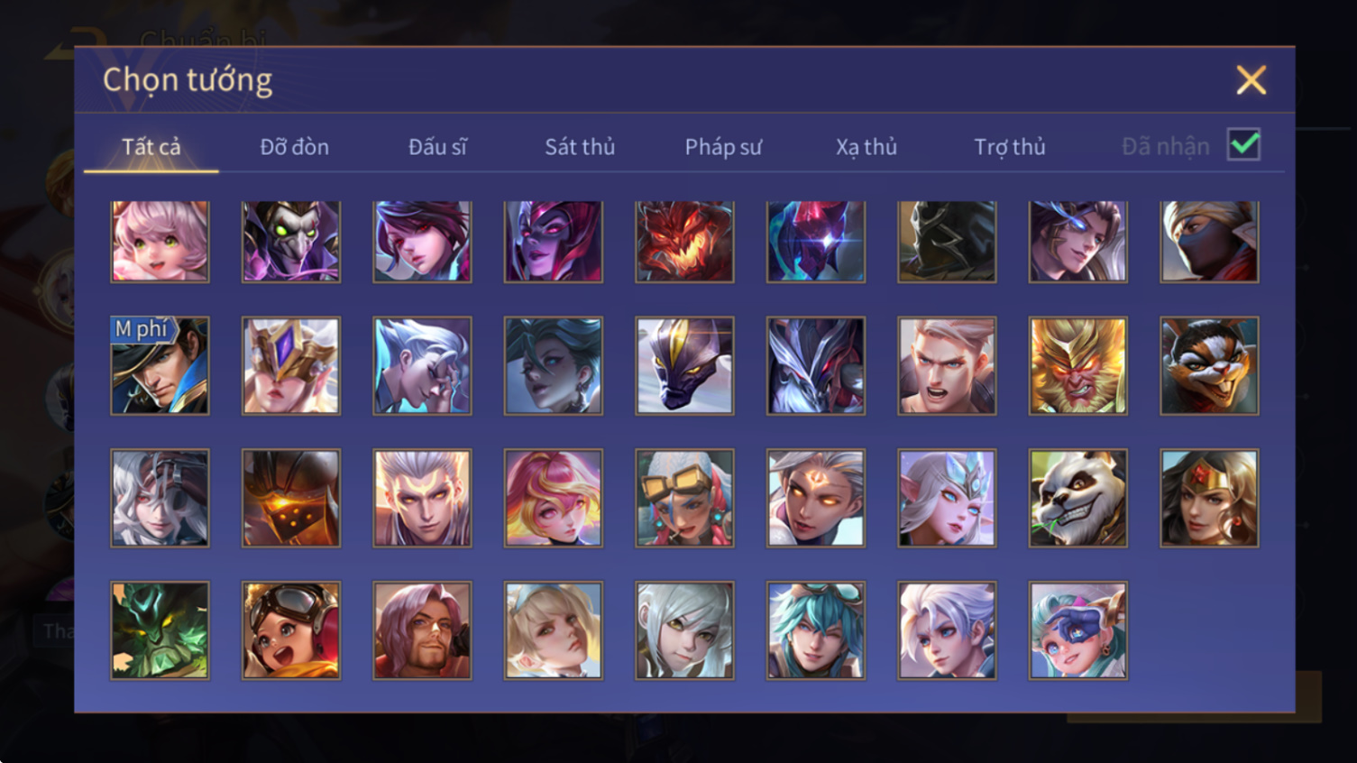This screenshot has width=1357, height=763.
Task: Choose the purple joker mask hero portrait
Action: tap(291, 241)
